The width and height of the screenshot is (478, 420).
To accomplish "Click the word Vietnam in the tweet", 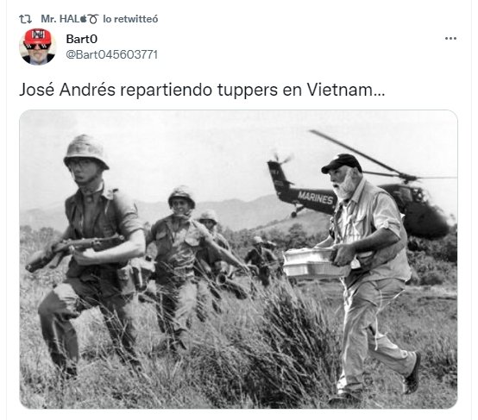I will click(340, 90).
